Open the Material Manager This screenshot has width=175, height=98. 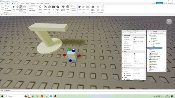pos(63,8)
